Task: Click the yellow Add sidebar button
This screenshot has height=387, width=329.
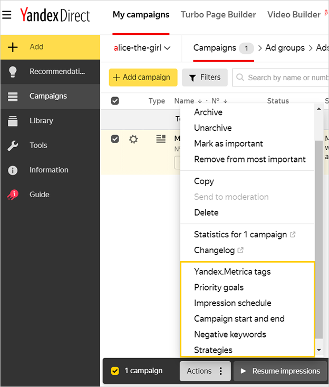Action: [50, 47]
